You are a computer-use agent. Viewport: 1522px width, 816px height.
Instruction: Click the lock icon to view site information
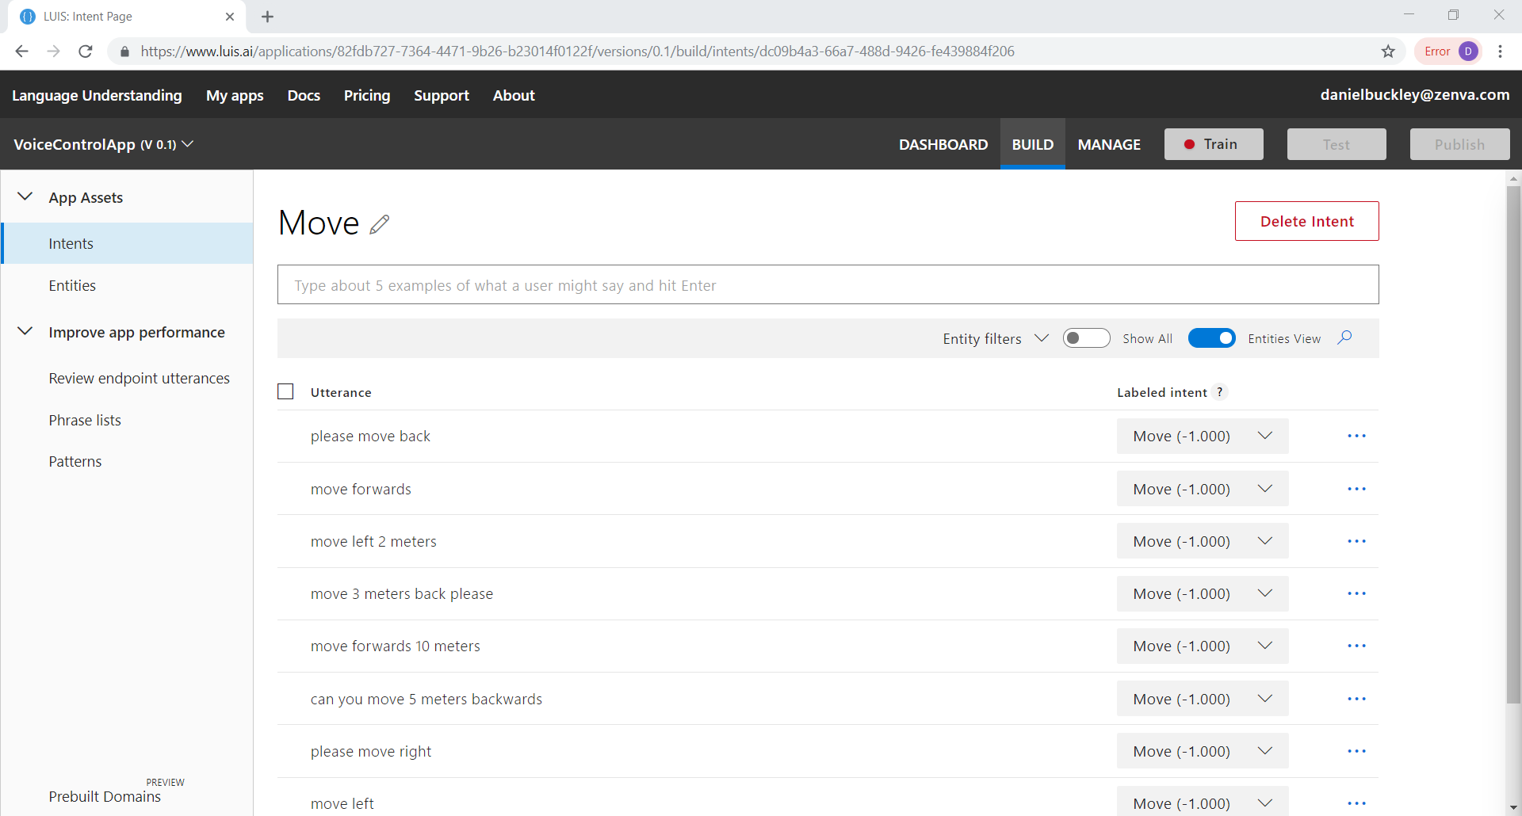click(x=124, y=51)
